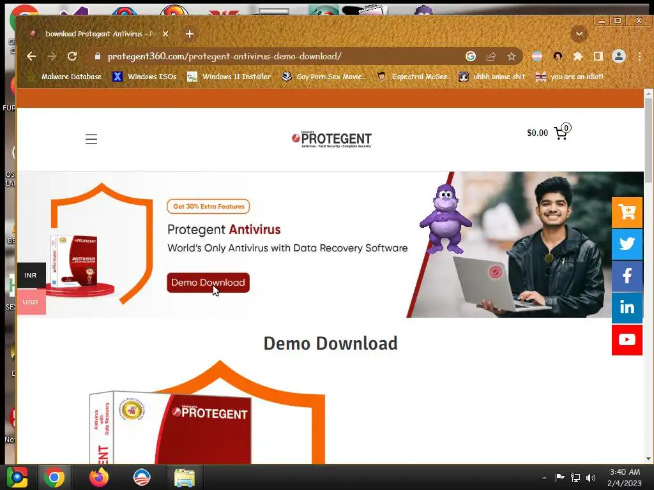Click the share page icon in address bar
Viewport: 654px width, 490px height.
pyautogui.click(x=491, y=56)
